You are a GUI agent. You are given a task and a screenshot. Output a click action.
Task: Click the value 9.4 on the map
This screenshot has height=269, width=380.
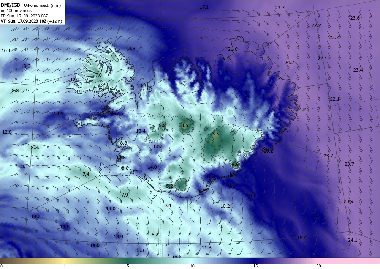[168, 205]
